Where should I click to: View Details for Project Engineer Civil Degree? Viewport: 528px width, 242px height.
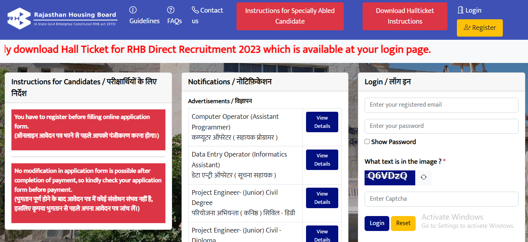pyautogui.click(x=322, y=198)
